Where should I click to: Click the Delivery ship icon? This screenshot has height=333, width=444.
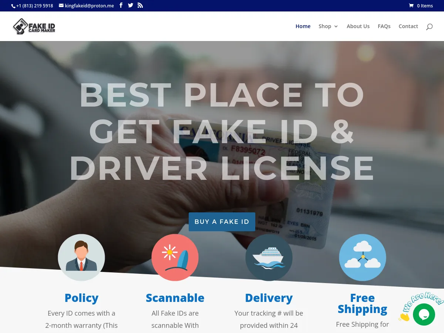click(269, 257)
